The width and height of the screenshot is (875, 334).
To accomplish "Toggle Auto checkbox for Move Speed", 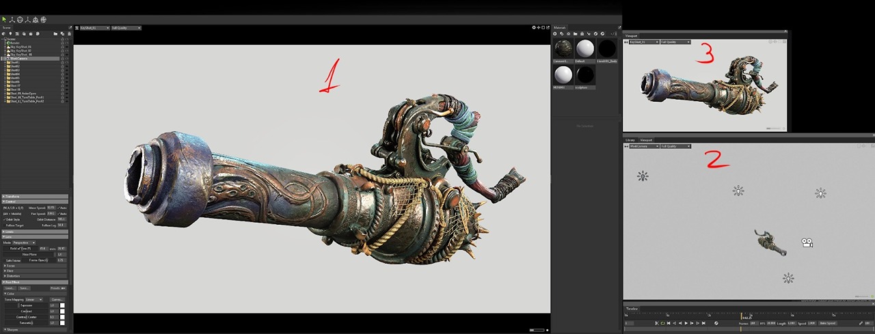I will (x=62, y=208).
